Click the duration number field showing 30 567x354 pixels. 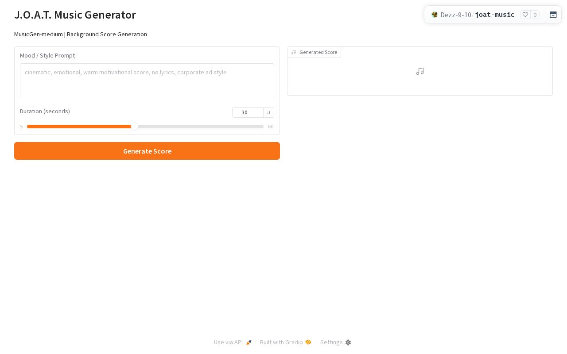coord(248,112)
